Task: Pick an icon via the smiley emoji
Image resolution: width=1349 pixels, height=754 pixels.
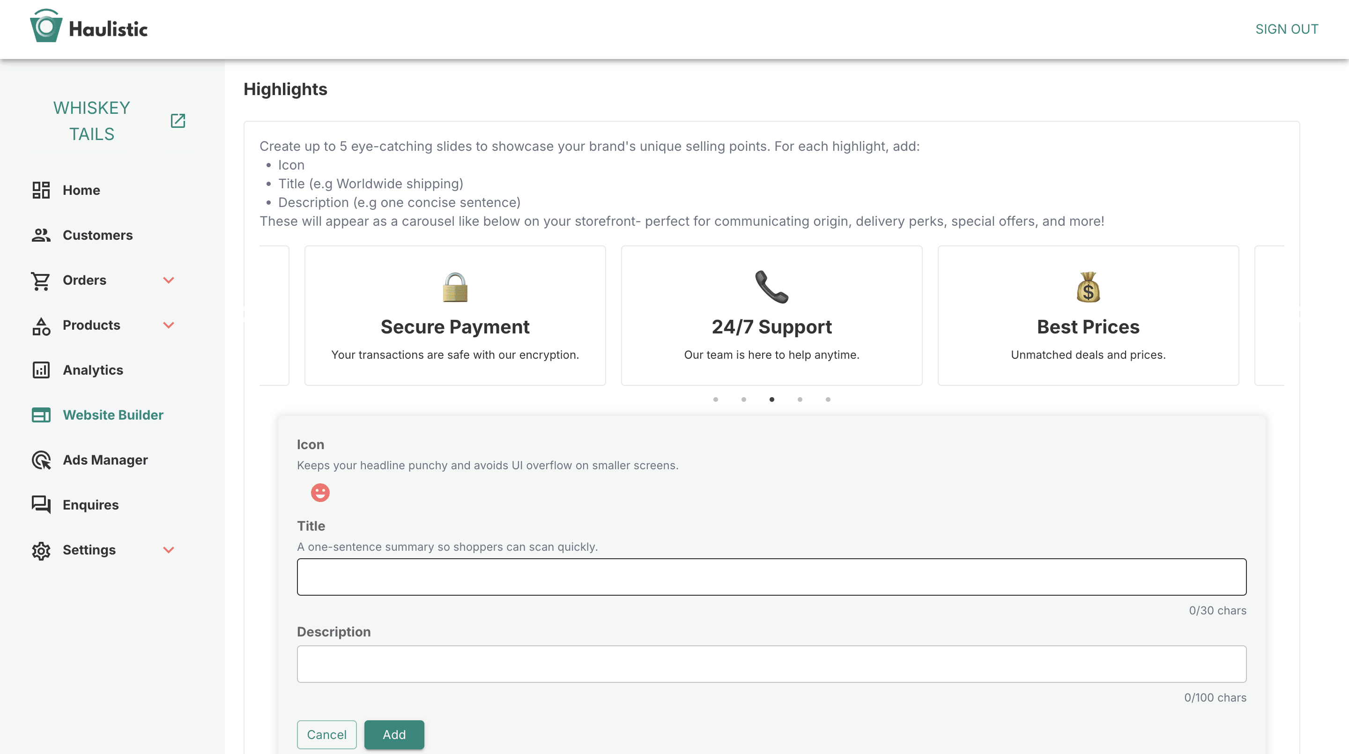Action: point(320,493)
